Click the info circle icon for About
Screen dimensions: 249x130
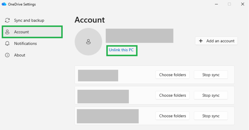pos(7,55)
